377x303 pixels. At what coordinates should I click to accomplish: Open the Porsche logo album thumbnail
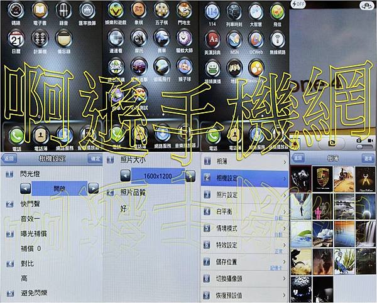coord(323,179)
